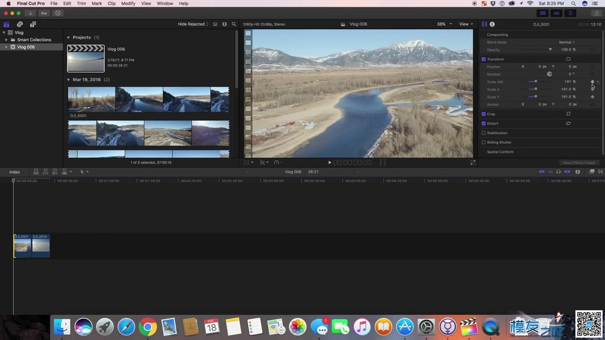Click the Save Effects Preset button
Viewport: 605px width, 340px height.
(579, 163)
